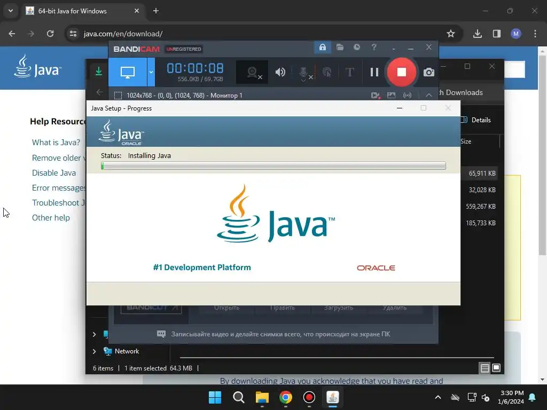This screenshot has height=410, width=547.
Task: Switch File Explorer to large thumbnails view icon
Action: coord(496,368)
